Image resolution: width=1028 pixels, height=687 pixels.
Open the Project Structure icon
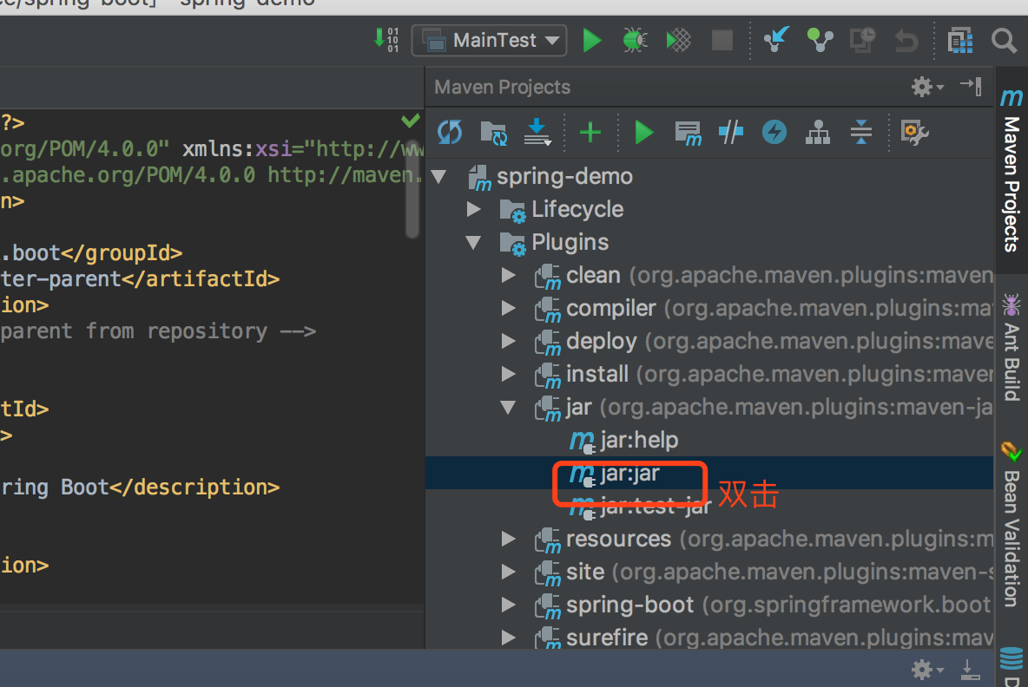click(x=960, y=41)
